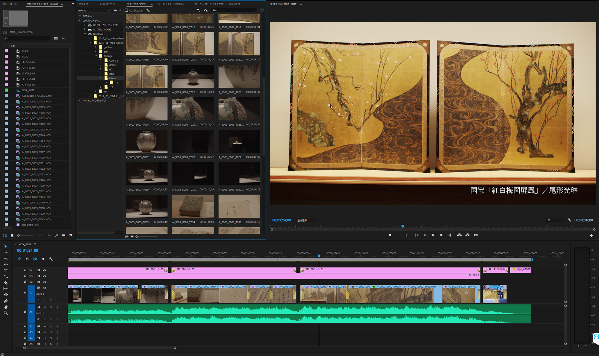599x356 pixels.
Task: Click the Export Frame camera icon
Action: (476, 235)
